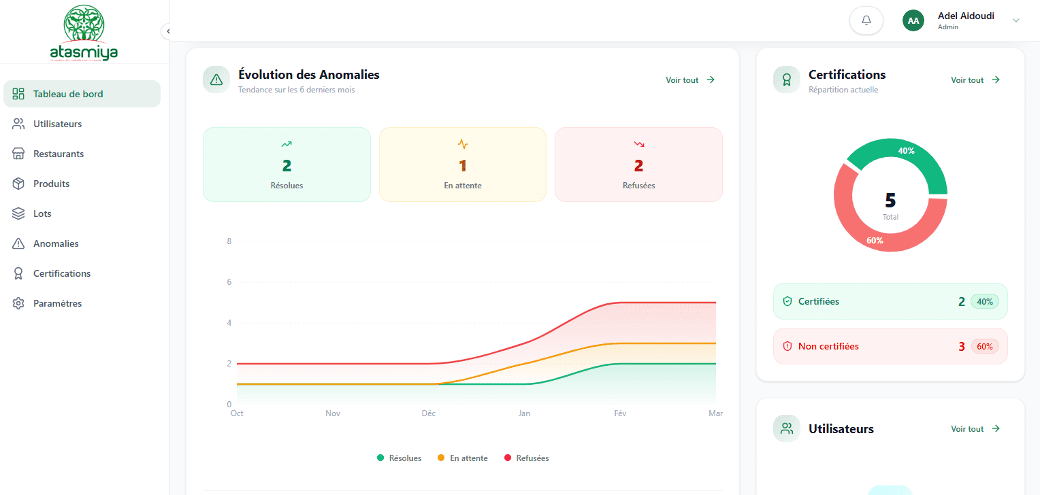Select the Refusées stat card
The image size is (1040, 495).
click(638, 165)
